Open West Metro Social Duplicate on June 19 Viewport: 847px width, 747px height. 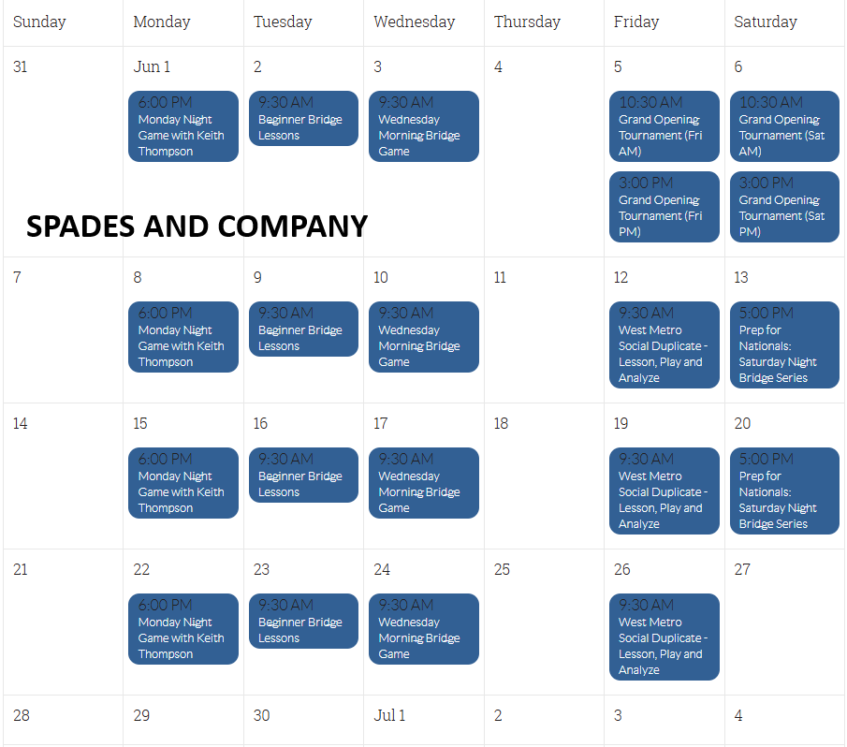click(664, 491)
